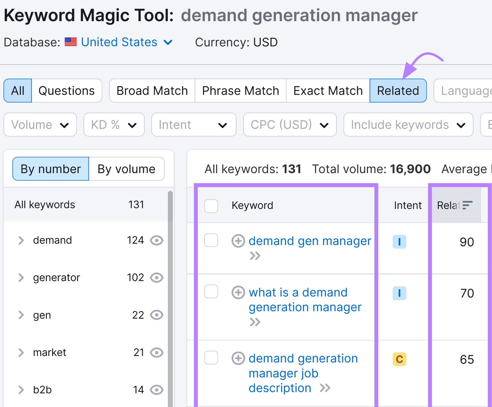This screenshot has width=492, height=407.
Task: Click plus icon beside 'demand generation manager job'
Action: coord(238,358)
